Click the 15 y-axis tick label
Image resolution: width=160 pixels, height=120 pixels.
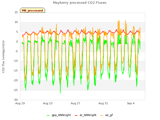[x=16, y=12]
